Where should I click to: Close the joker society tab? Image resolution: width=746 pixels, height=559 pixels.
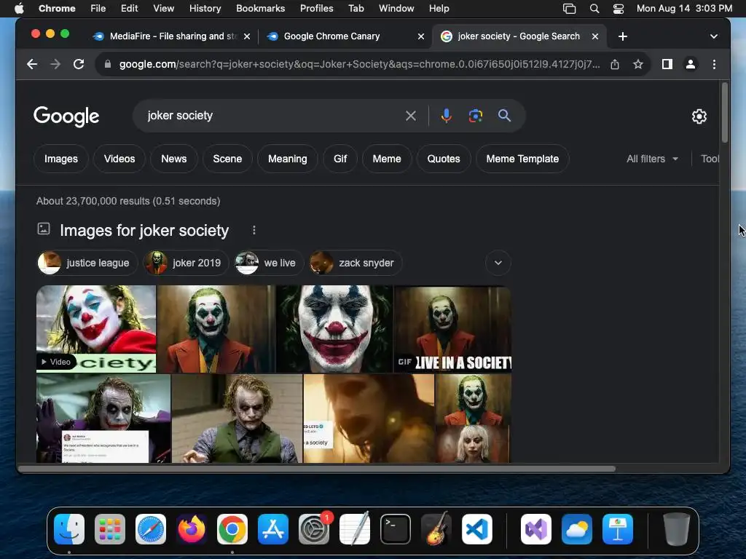point(594,36)
